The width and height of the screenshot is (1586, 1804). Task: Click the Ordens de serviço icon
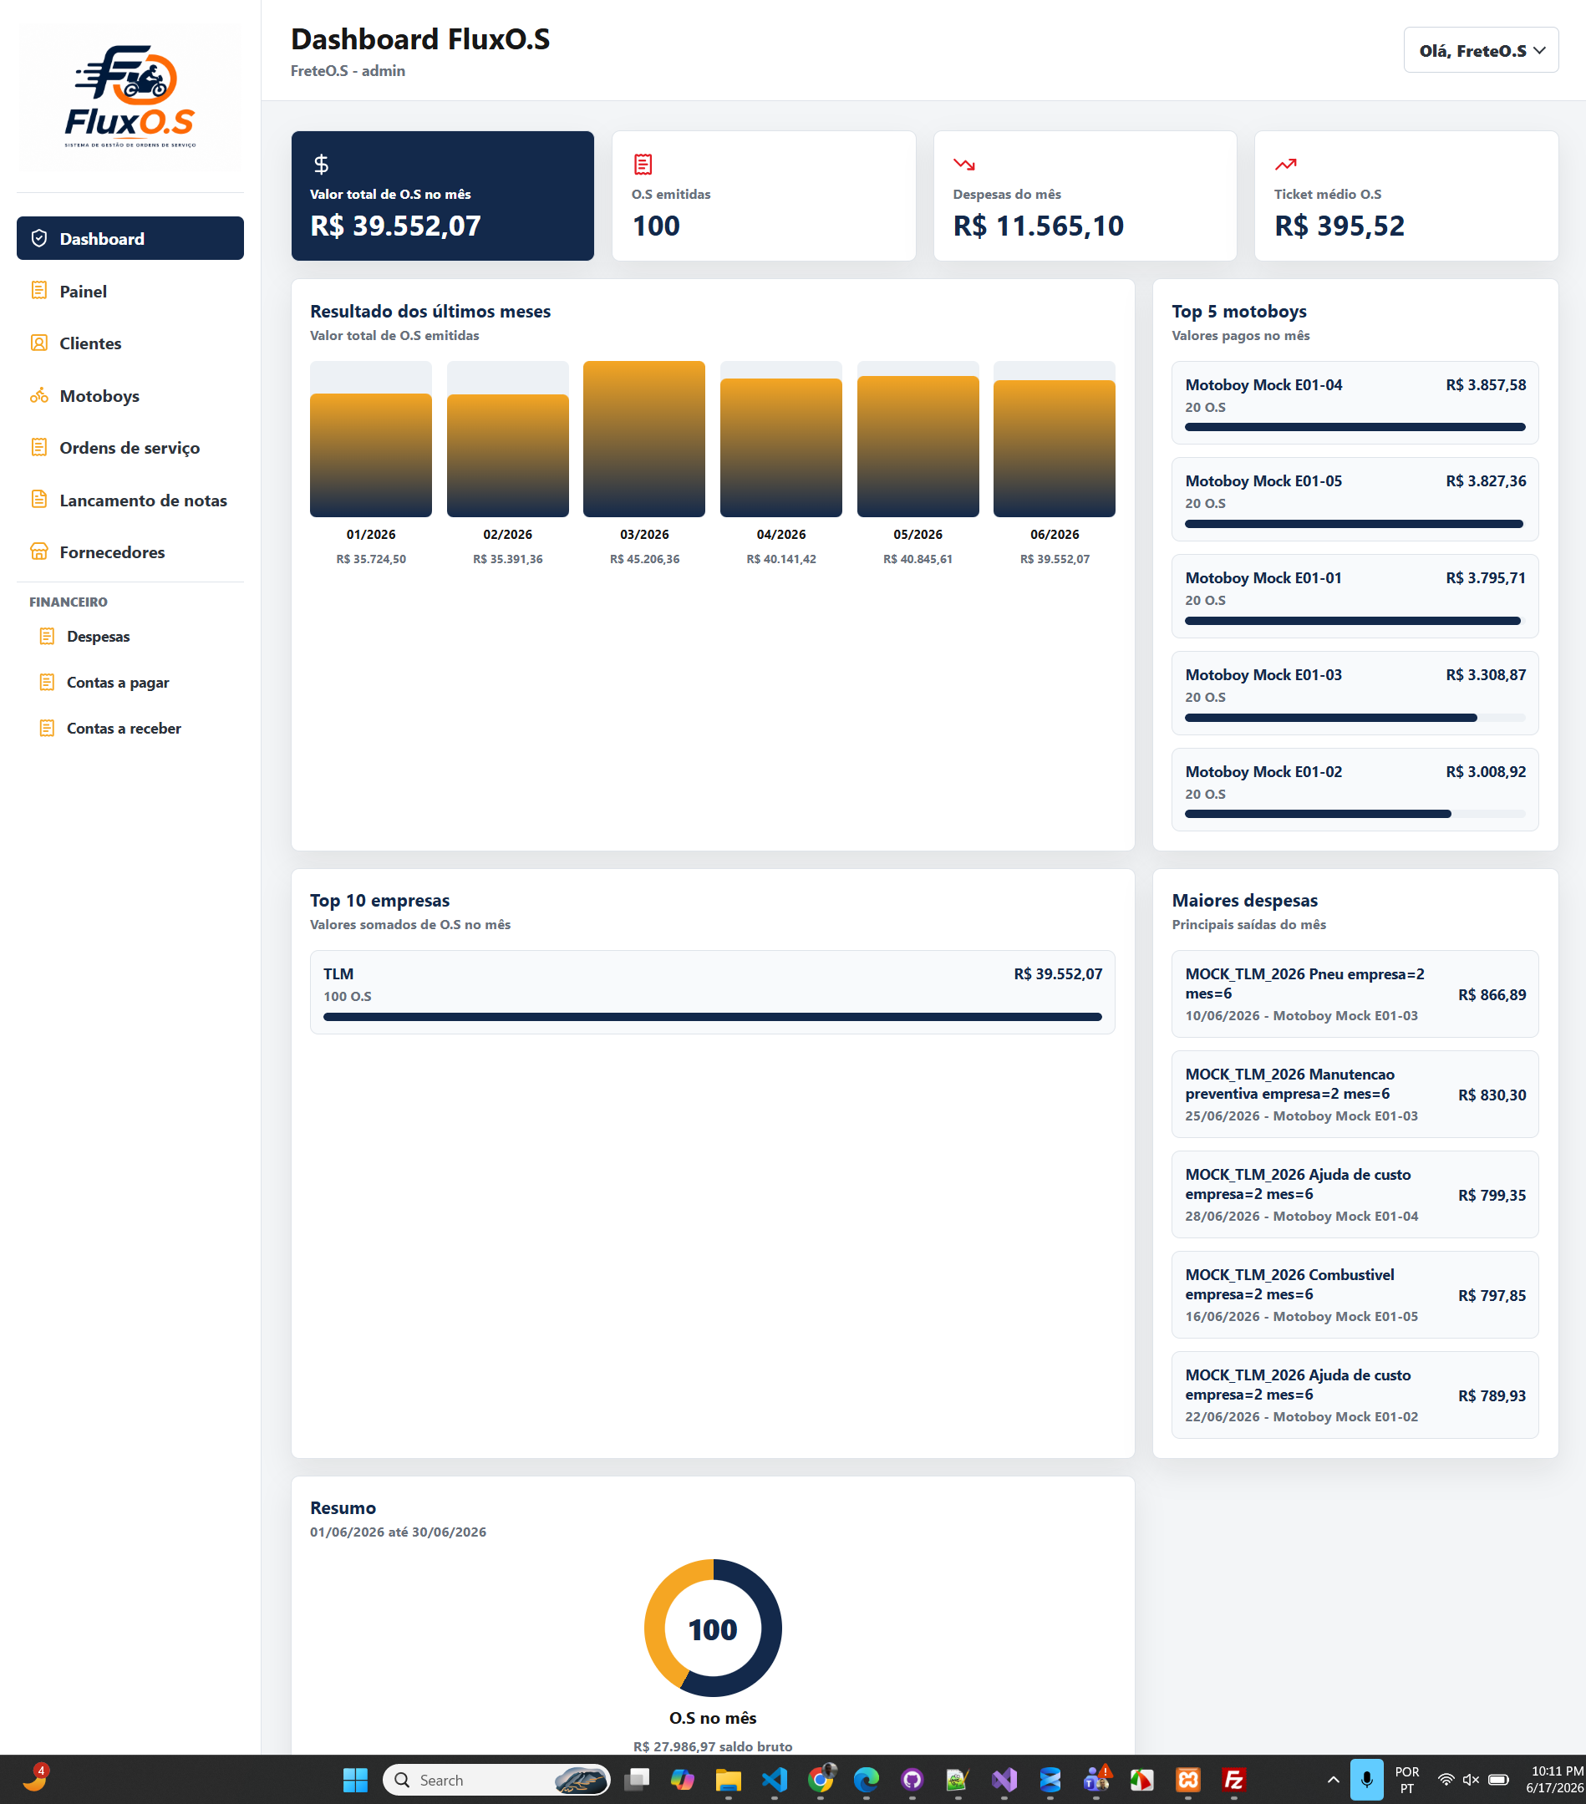38,448
